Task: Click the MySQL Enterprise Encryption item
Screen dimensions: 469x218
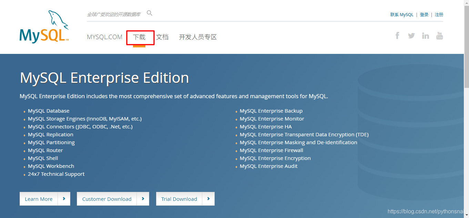Action: (275, 158)
